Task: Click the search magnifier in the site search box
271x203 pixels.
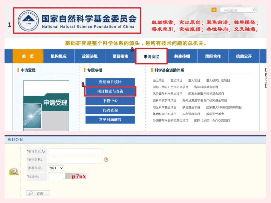Action: (x=254, y=10)
